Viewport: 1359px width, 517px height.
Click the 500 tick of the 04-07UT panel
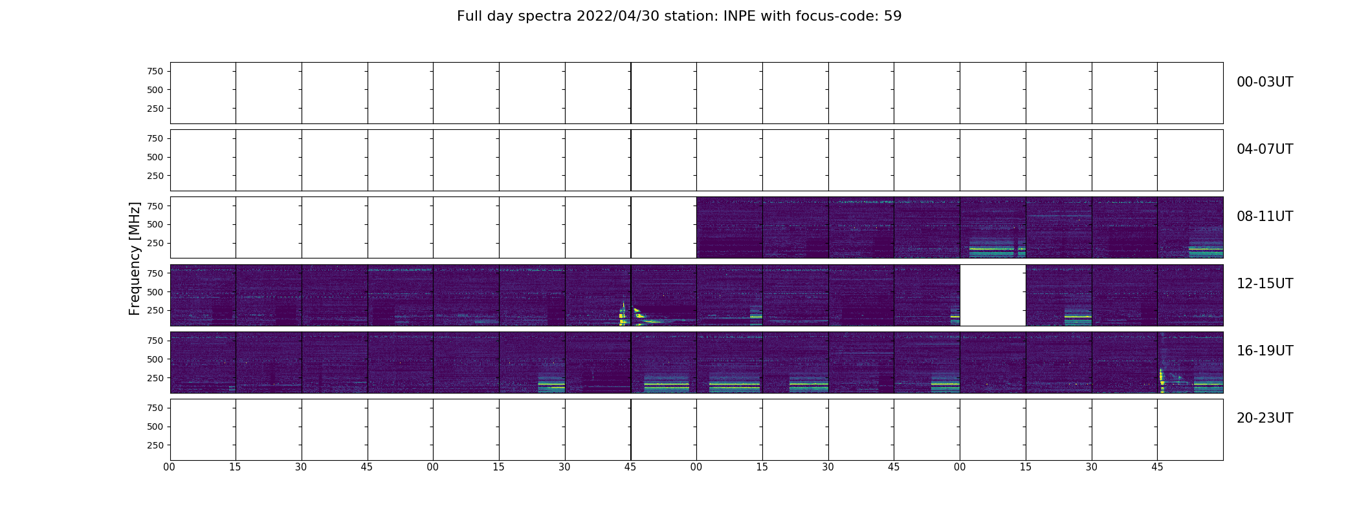(155, 157)
